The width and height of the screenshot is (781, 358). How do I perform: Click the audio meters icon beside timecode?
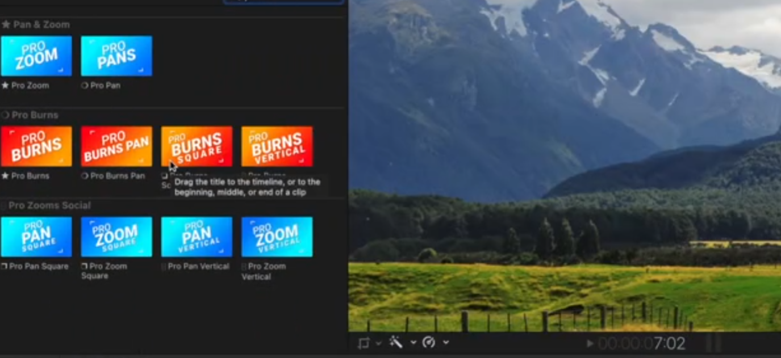click(x=713, y=343)
